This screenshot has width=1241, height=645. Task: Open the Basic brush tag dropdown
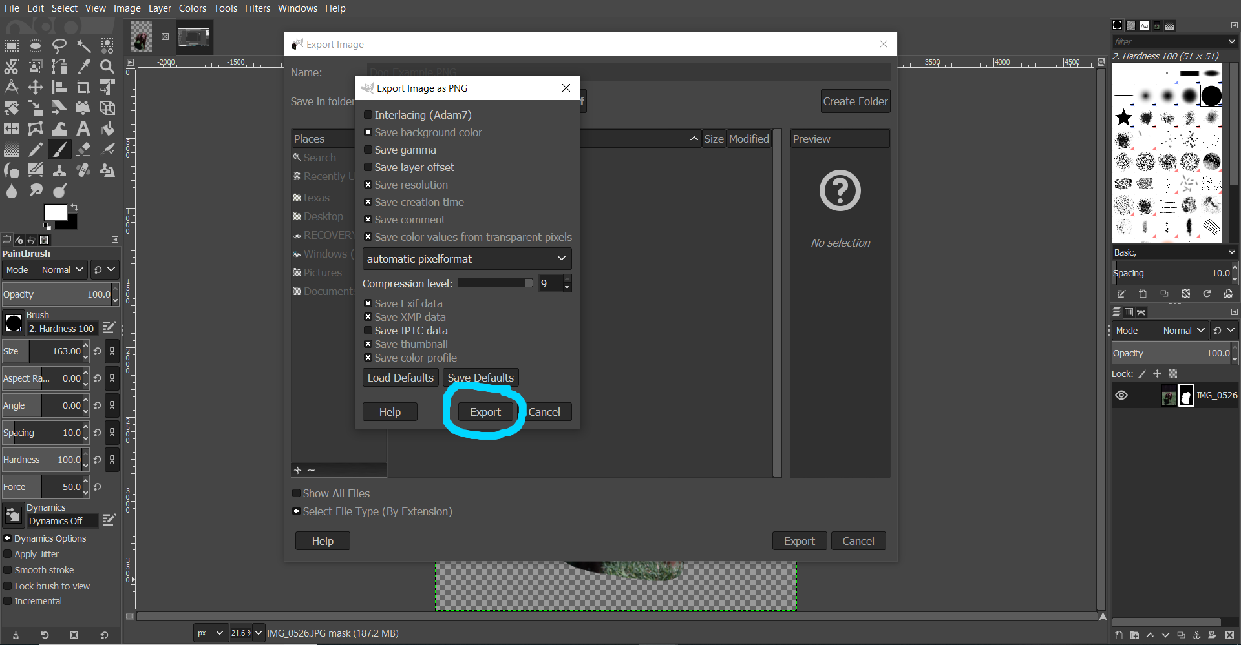[x=1174, y=252]
